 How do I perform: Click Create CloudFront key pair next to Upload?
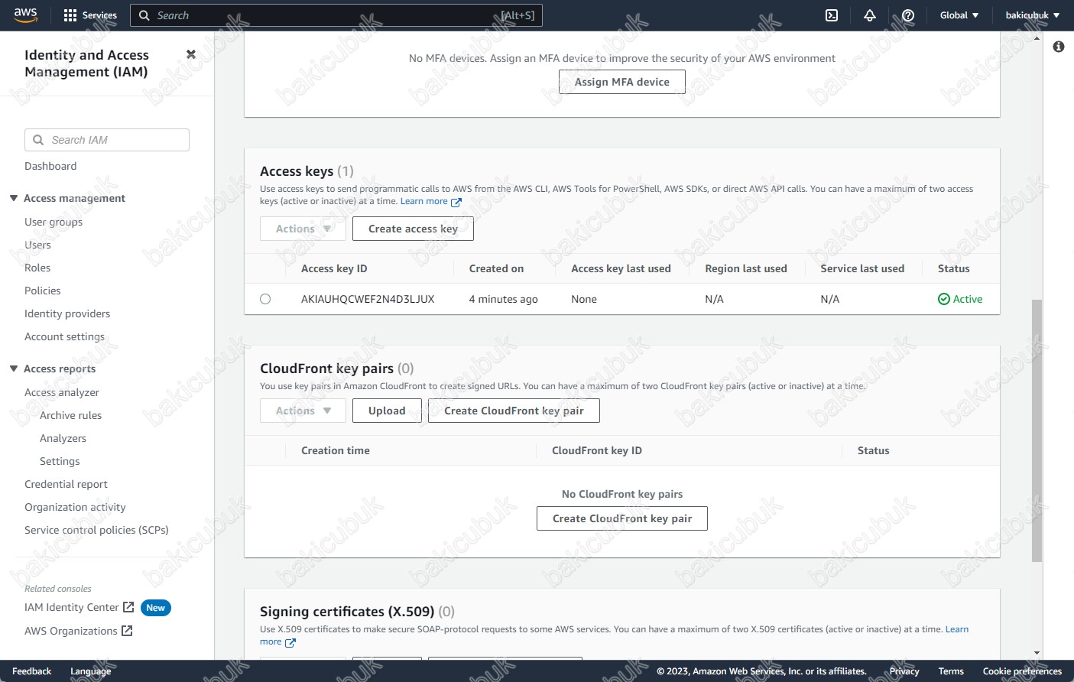click(x=514, y=411)
